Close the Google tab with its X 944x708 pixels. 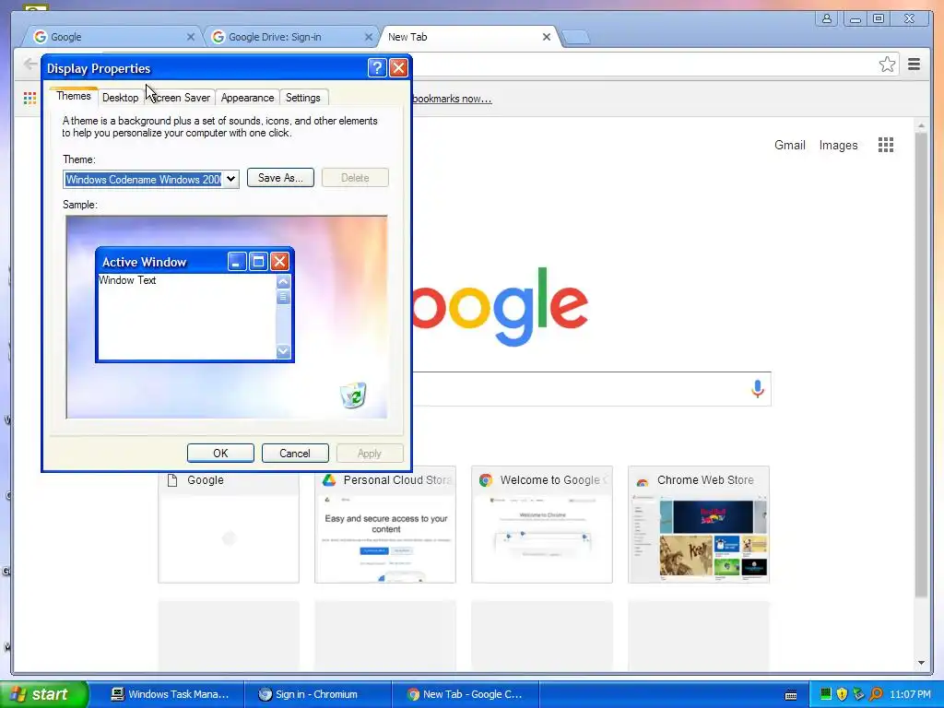tap(191, 37)
